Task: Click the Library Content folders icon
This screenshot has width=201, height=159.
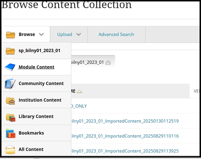Action: (x=11, y=118)
